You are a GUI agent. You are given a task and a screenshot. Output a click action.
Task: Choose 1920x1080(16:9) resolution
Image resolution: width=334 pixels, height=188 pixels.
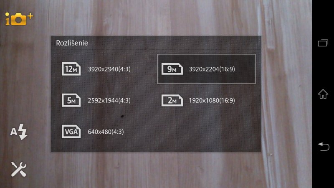206,100
